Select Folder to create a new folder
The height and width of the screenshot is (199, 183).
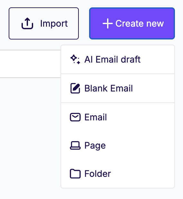[x=118, y=174]
